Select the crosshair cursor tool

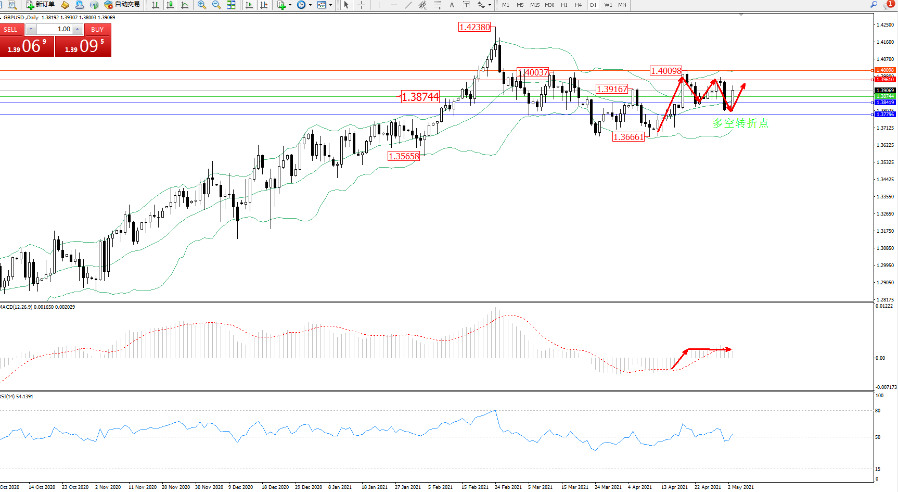(x=362, y=5)
